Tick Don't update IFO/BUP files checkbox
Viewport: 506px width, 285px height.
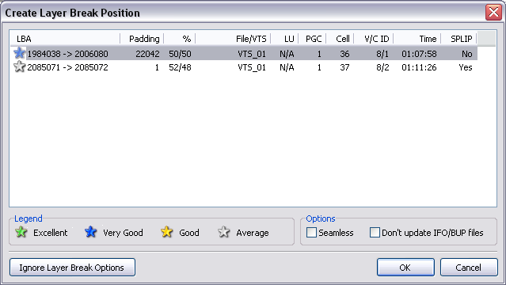(375, 233)
